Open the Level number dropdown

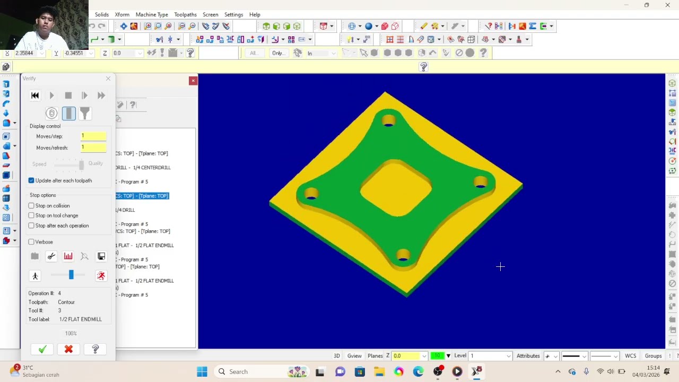[509, 356]
